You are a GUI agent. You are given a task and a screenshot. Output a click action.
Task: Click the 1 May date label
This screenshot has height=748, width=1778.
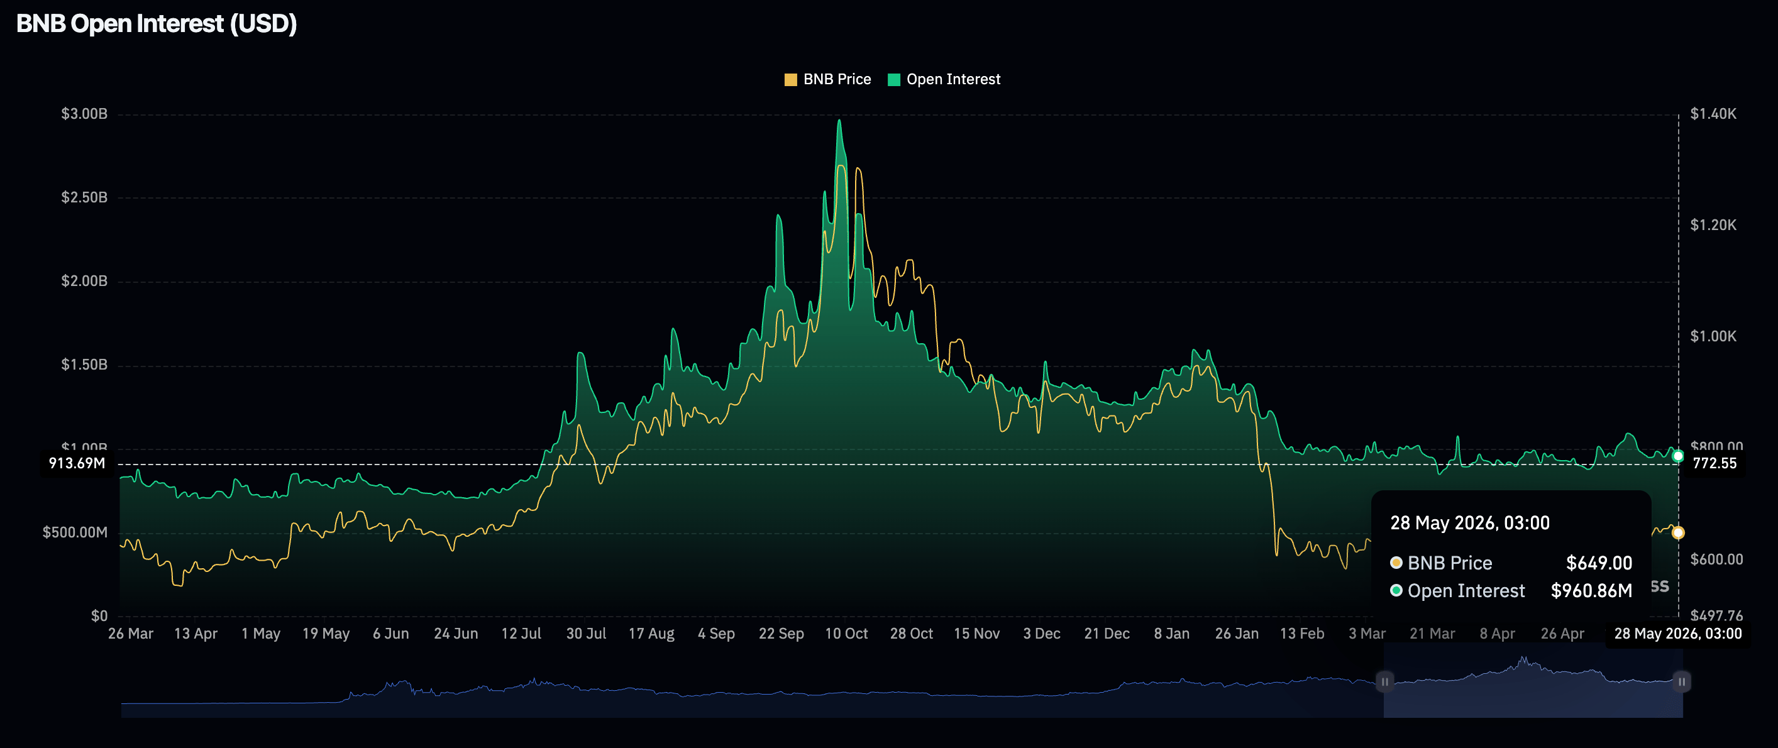[261, 634]
